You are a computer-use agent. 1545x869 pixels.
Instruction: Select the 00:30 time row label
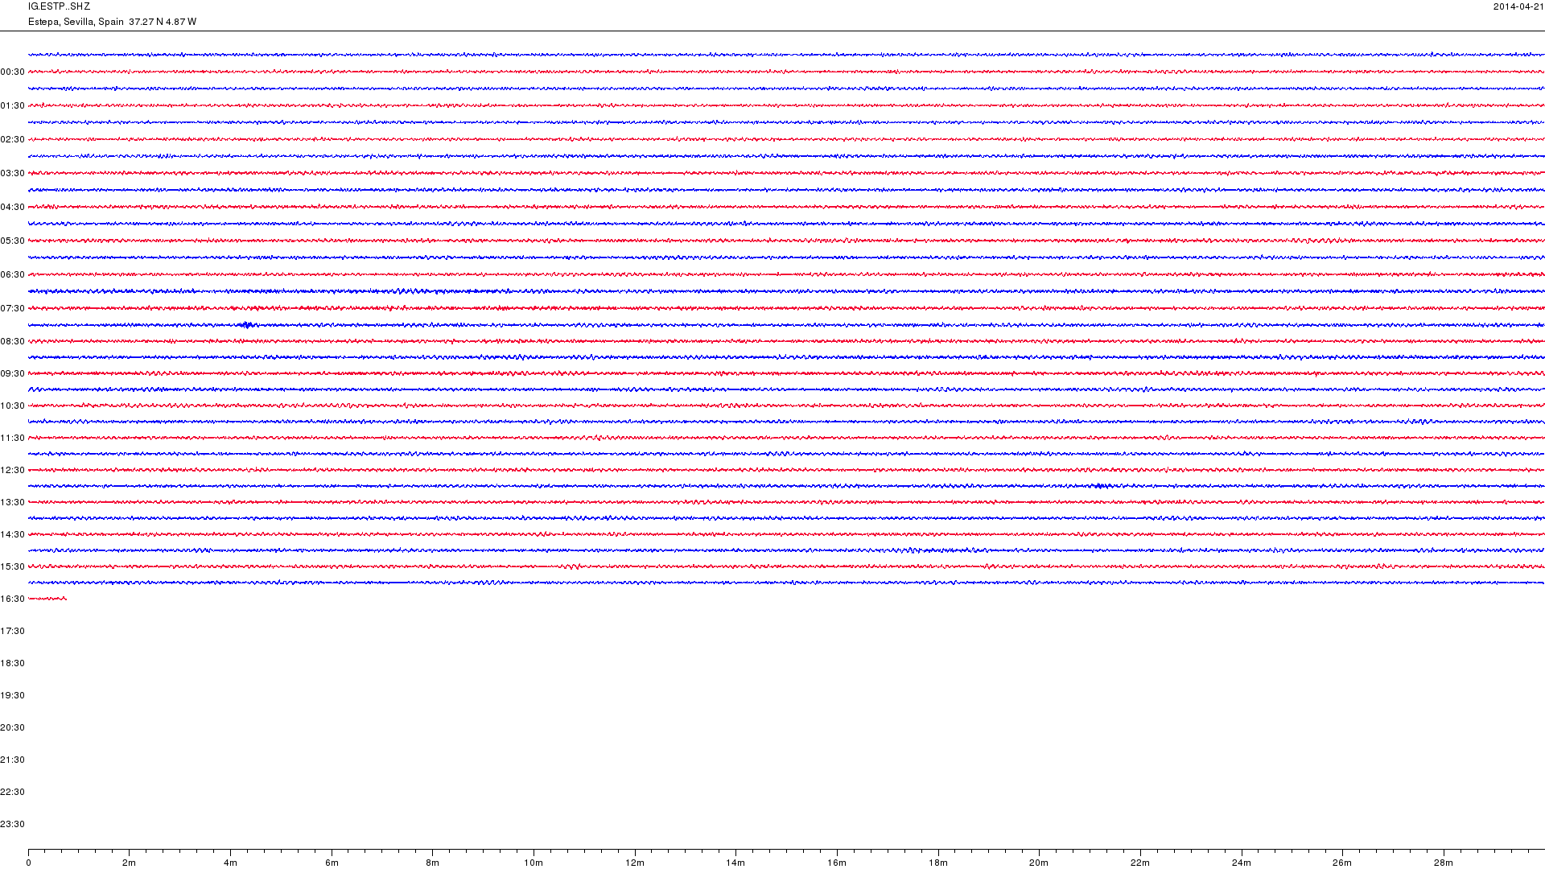tap(13, 72)
